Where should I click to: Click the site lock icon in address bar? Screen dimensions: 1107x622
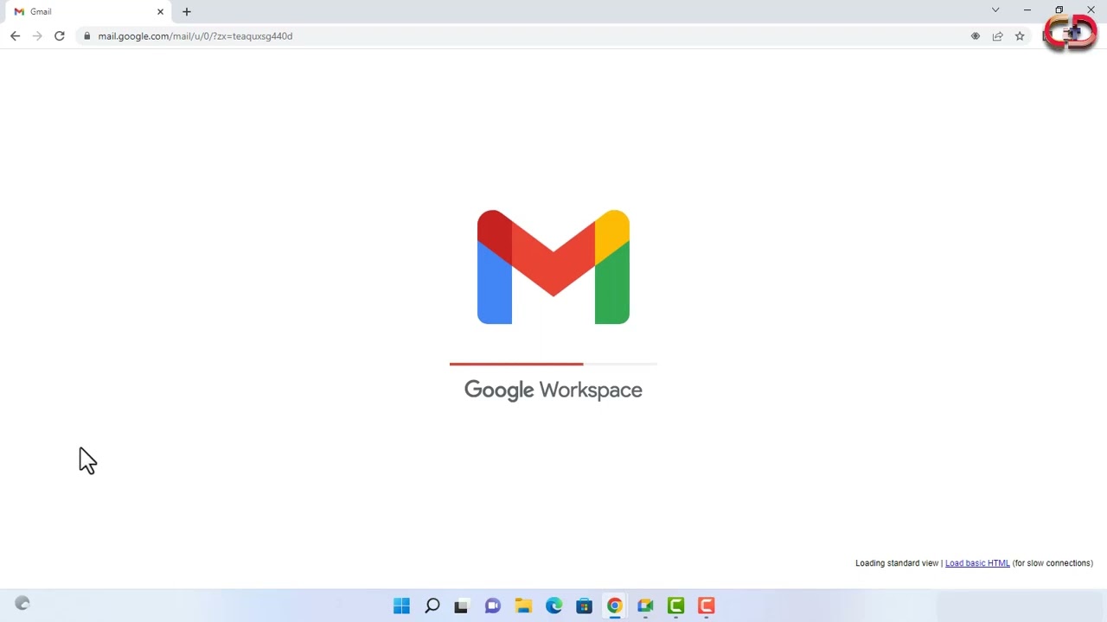click(x=86, y=36)
